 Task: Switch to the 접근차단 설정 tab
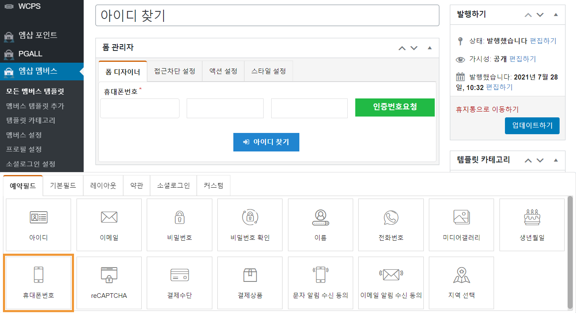click(x=174, y=71)
